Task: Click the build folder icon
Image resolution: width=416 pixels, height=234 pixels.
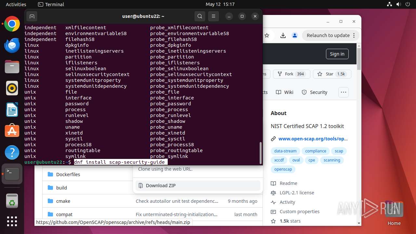Action: tap(50, 188)
